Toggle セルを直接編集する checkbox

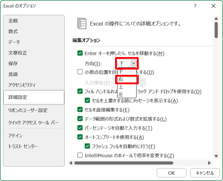(80, 110)
